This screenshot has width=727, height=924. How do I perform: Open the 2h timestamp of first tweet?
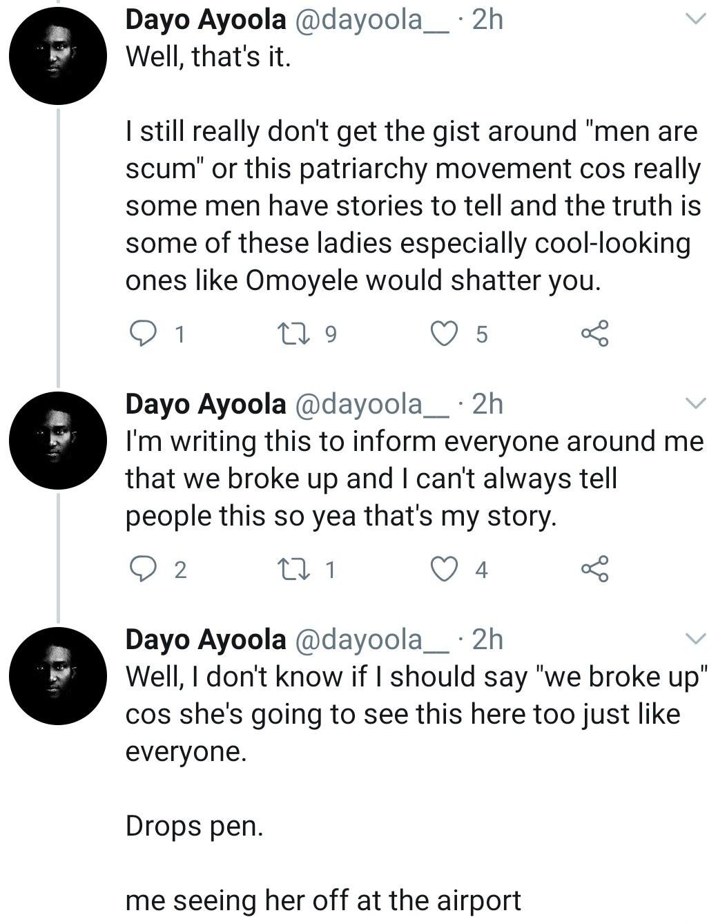[x=487, y=20]
